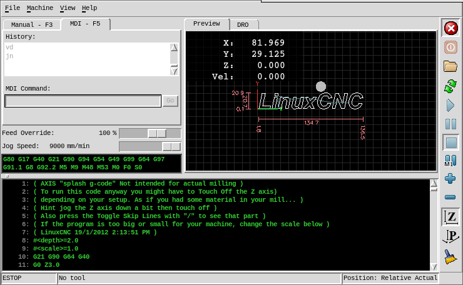Switch to the DRO tab
Image resolution: width=463 pixels, height=285 pixels.
243,25
